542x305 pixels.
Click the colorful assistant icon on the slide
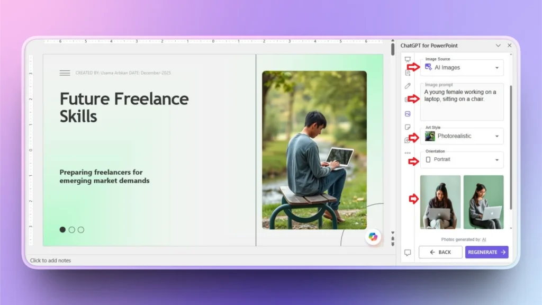(x=374, y=238)
